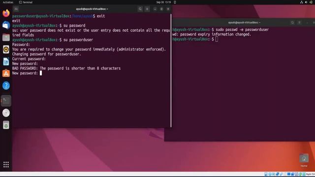Open Activities overview

coord(8,2)
